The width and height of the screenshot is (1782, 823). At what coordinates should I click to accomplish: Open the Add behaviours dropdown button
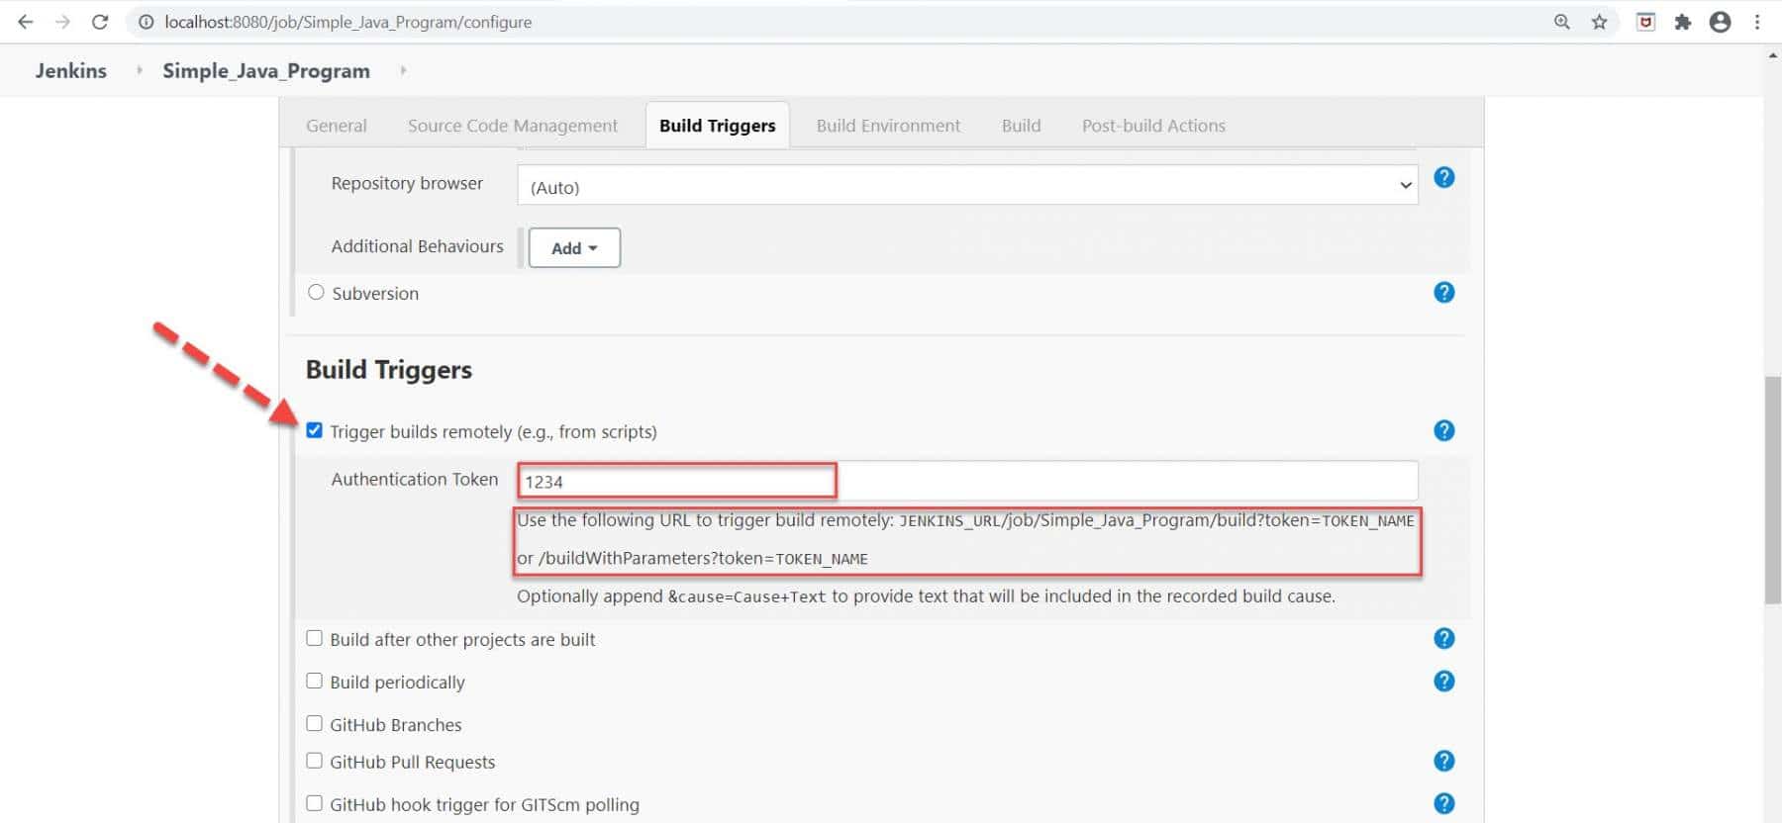point(574,247)
